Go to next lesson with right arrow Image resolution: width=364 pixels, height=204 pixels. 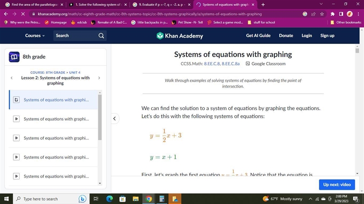pyautogui.click(x=99, y=78)
